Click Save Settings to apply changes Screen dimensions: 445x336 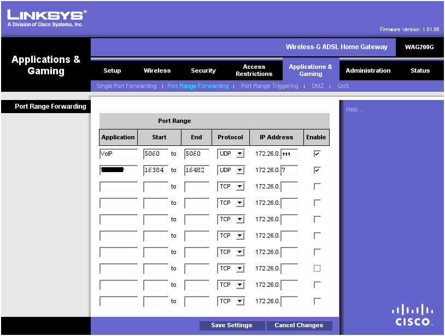231,325
